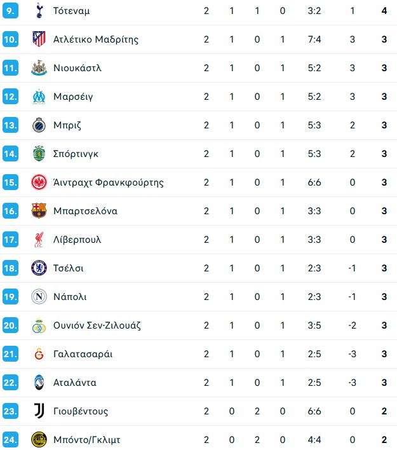
Task: Click the rank 9 position badge
Action: point(10,11)
